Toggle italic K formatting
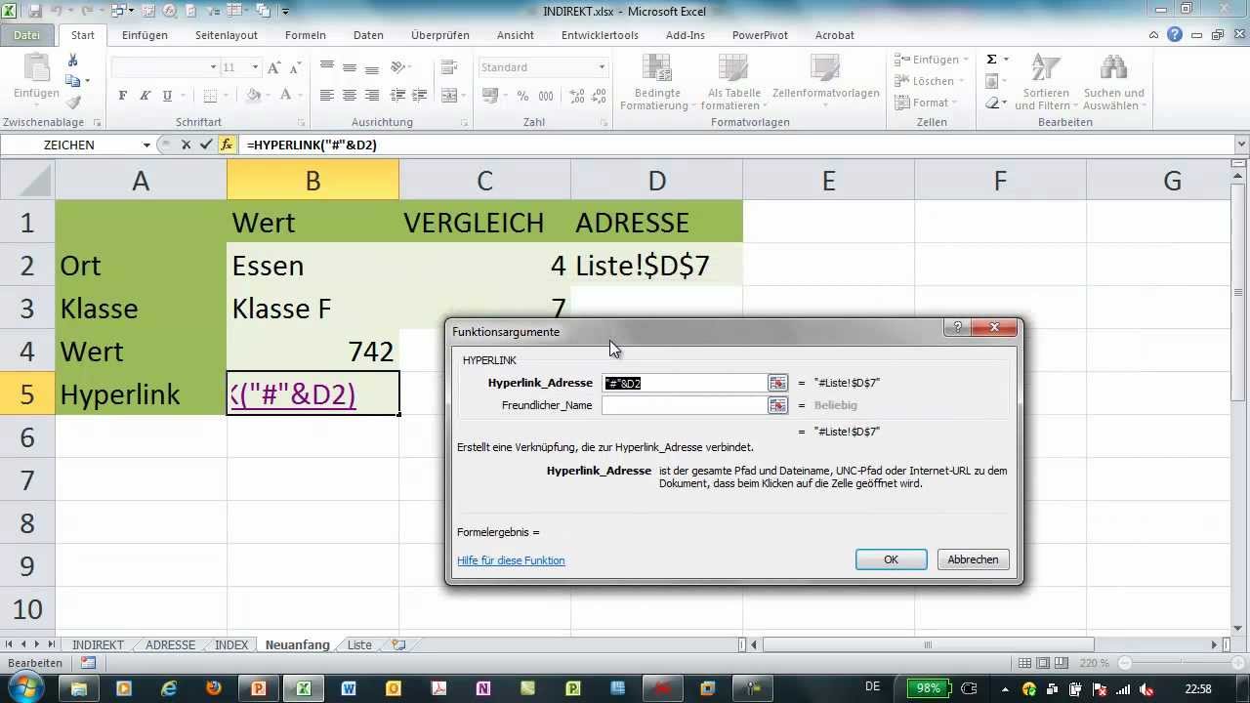 [146, 96]
